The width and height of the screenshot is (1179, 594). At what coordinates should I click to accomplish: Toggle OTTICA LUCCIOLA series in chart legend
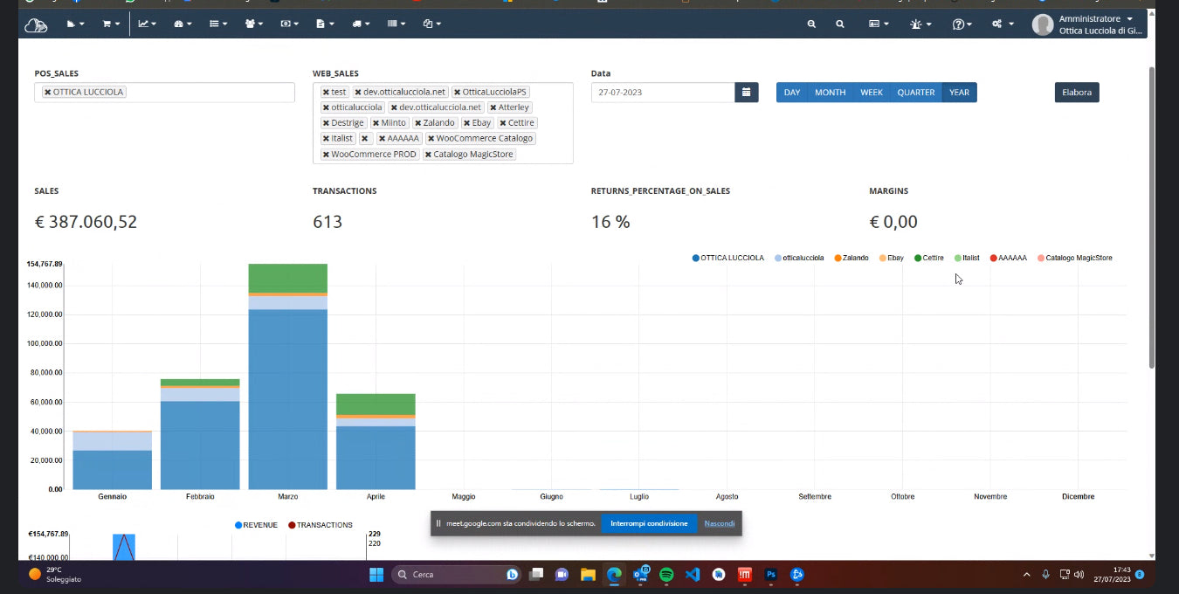(728, 258)
